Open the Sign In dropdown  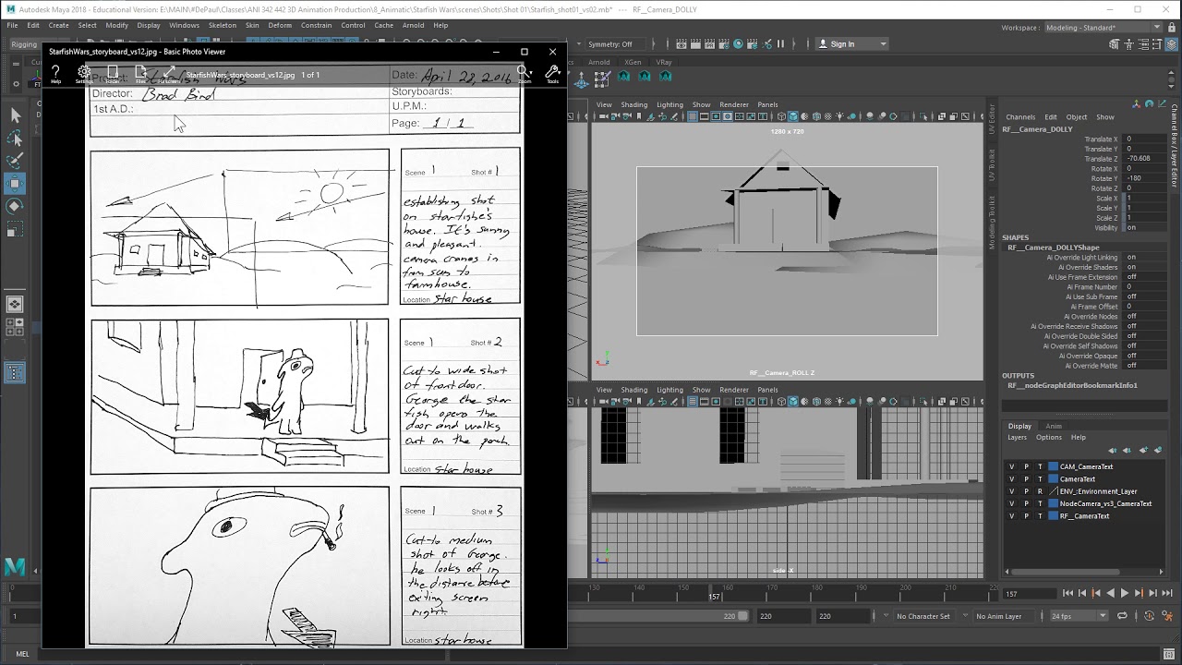click(x=851, y=43)
